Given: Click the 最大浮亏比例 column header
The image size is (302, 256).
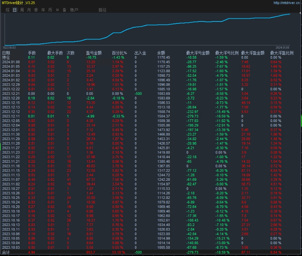Looking at the screenshot, I should (226, 53).
